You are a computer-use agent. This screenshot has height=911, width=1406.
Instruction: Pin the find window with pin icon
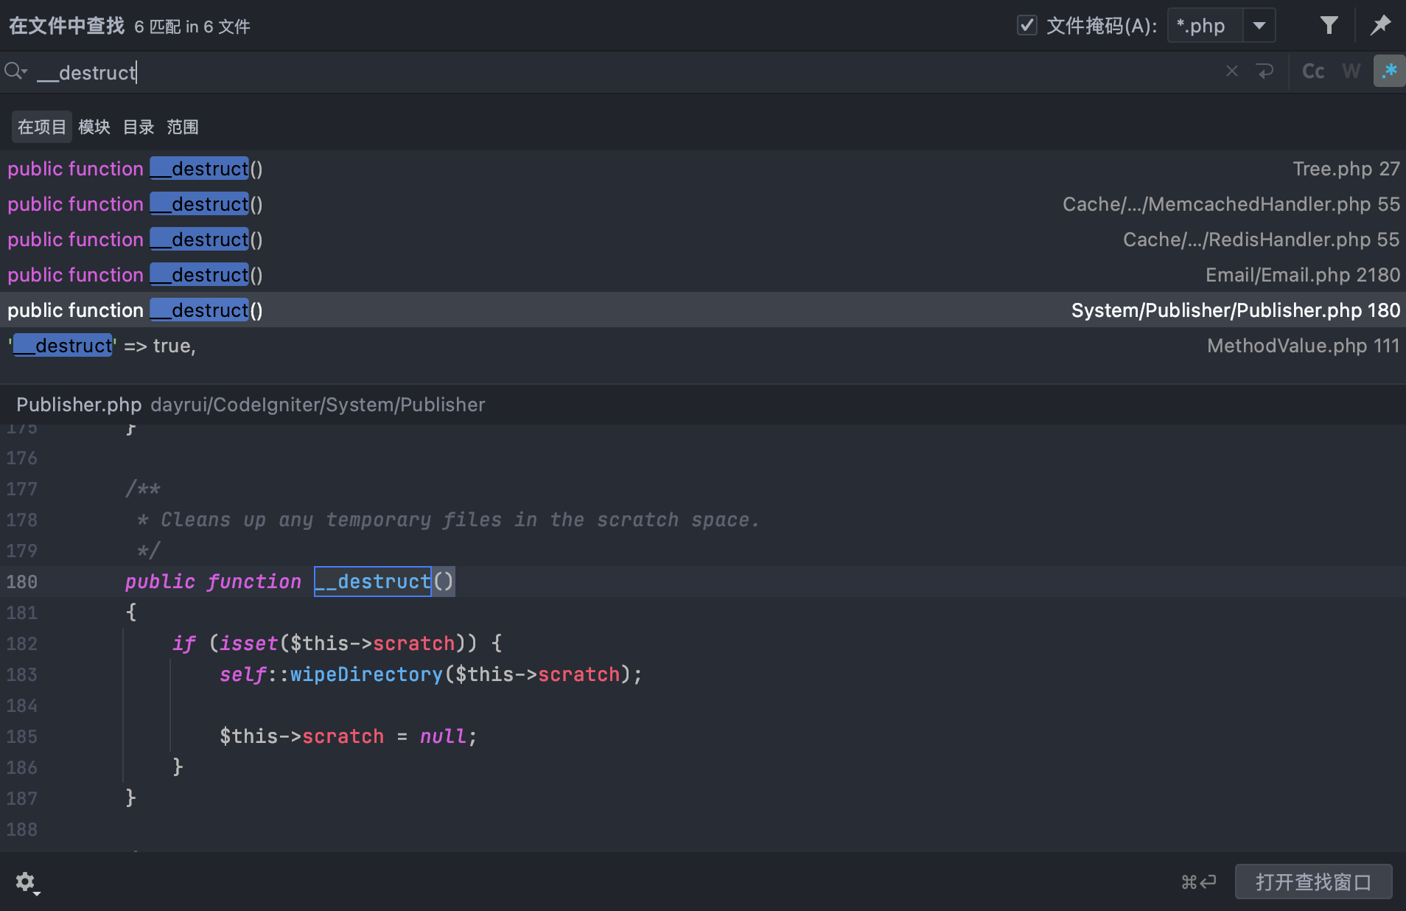click(x=1380, y=26)
